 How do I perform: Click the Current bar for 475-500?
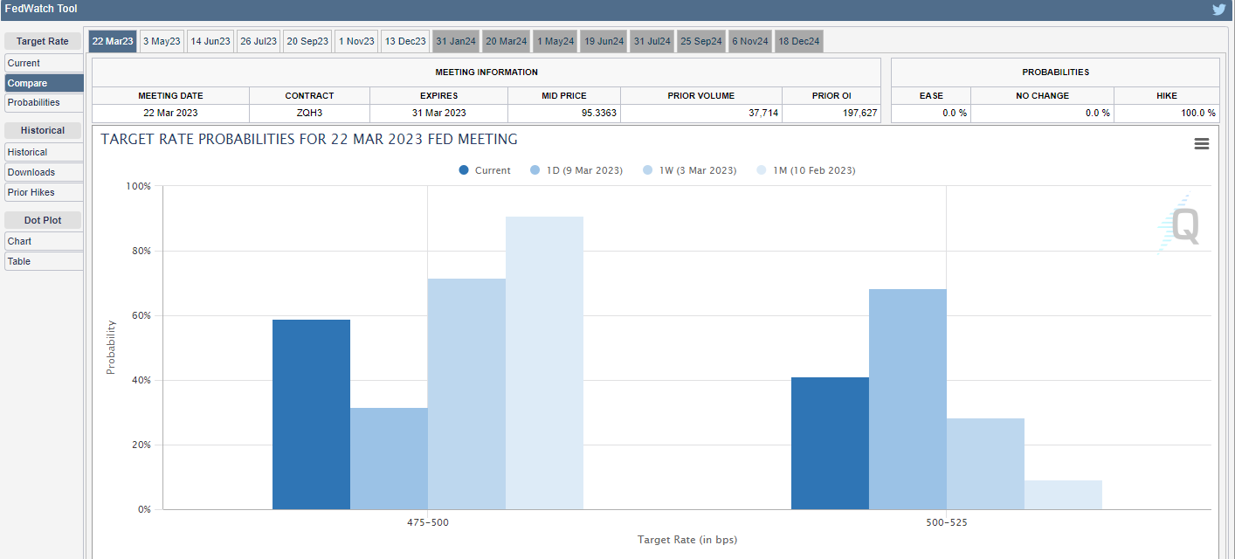pos(311,414)
